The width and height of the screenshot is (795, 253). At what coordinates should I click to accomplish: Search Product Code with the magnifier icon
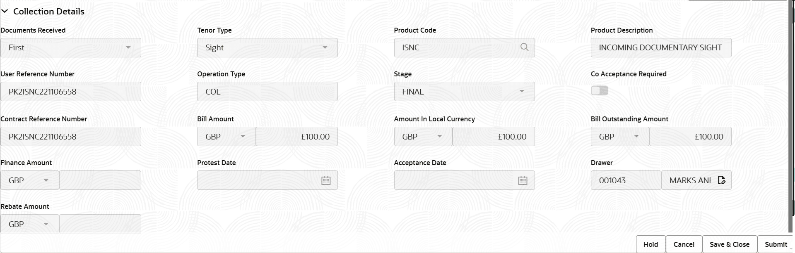(x=524, y=47)
